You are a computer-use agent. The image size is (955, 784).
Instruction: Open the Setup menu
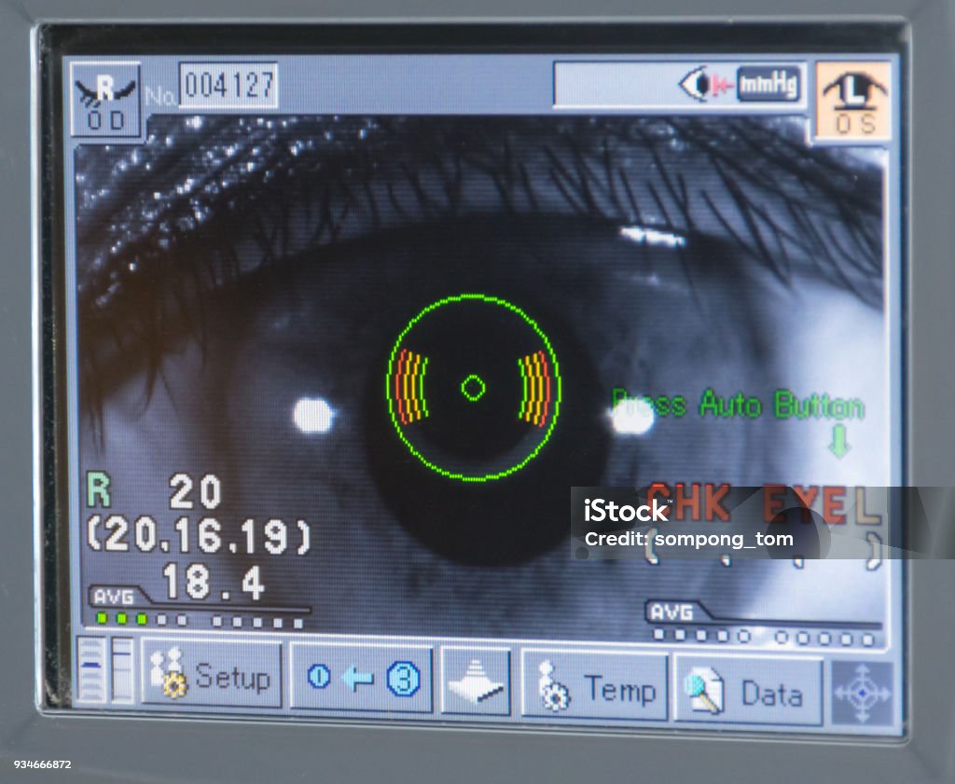click(213, 678)
